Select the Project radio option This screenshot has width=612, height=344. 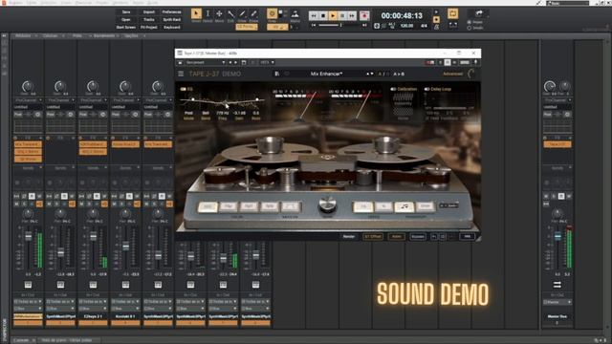point(470,22)
